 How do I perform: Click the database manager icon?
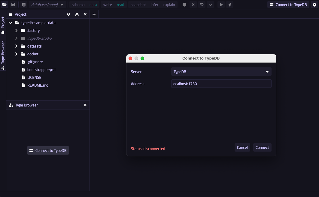(x=24, y=5)
